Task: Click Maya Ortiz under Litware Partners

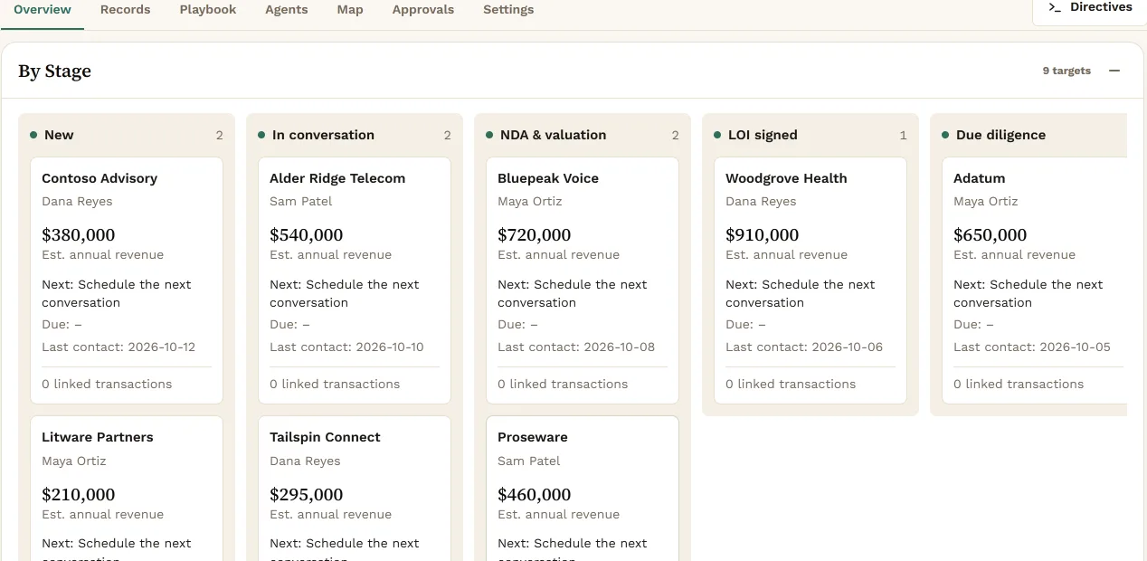Action: 74,461
